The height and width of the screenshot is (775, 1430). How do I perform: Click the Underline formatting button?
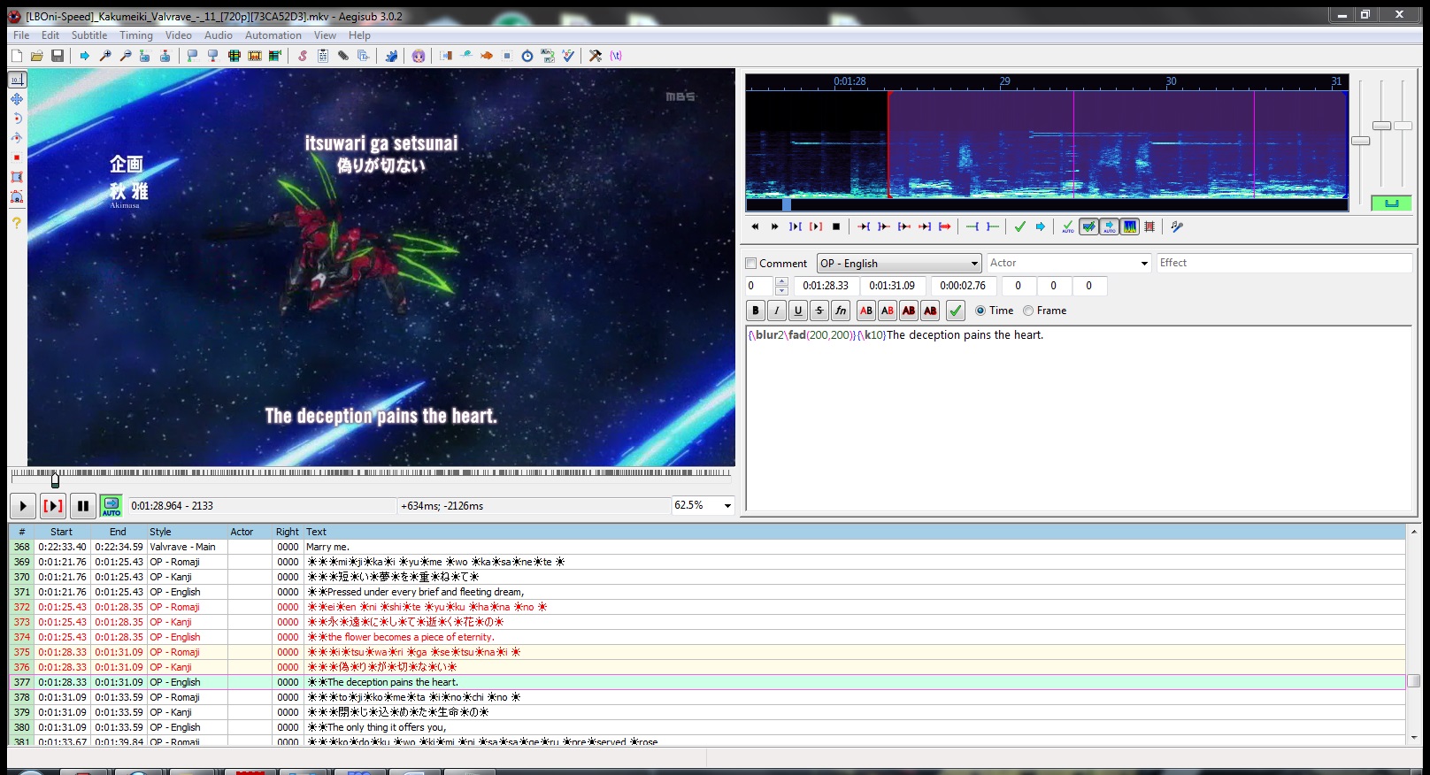click(798, 311)
